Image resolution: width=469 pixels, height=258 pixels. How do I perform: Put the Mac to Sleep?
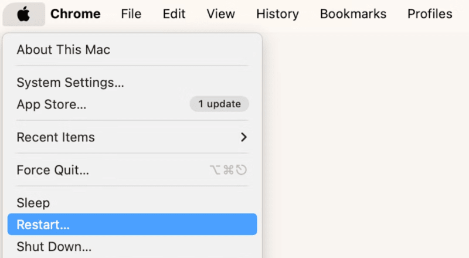(x=33, y=203)
